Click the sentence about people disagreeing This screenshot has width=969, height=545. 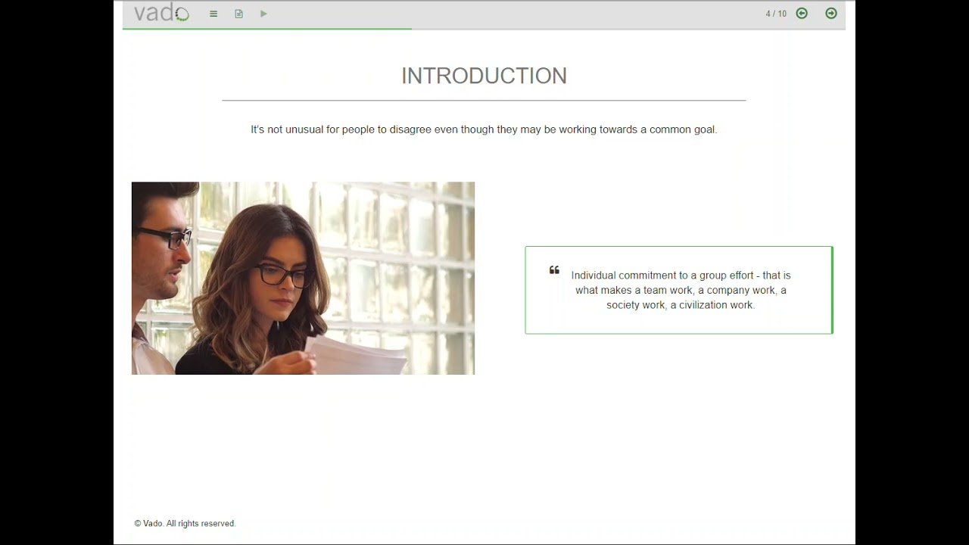tap(484, 129)
